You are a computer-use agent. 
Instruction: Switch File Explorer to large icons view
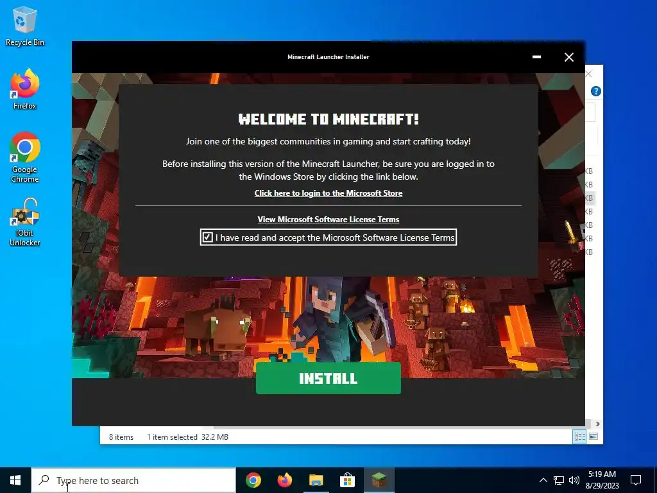[593, 437]
